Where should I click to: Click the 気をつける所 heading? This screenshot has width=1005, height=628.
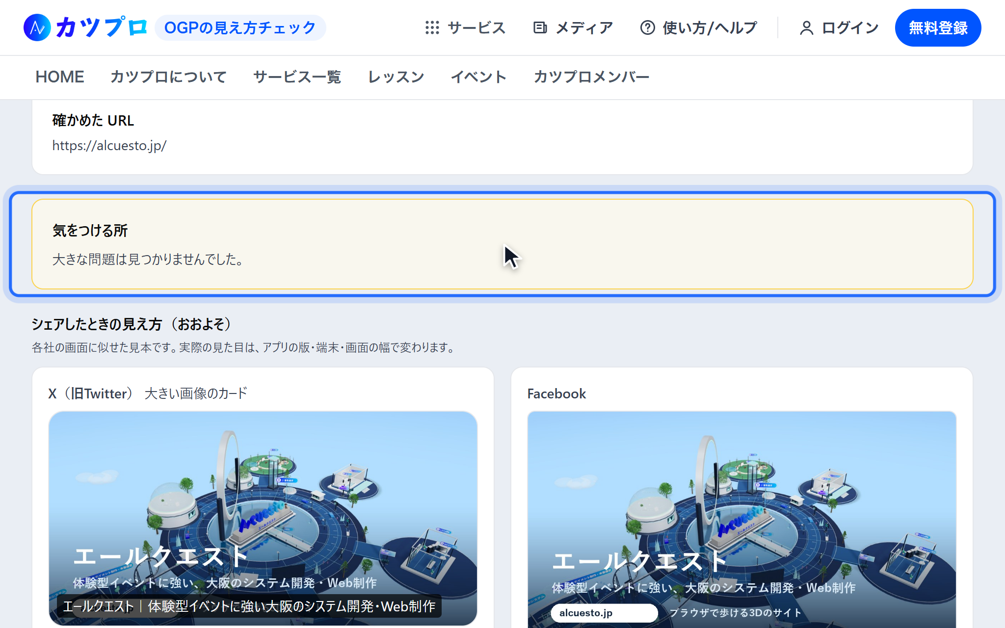[90, 231]
